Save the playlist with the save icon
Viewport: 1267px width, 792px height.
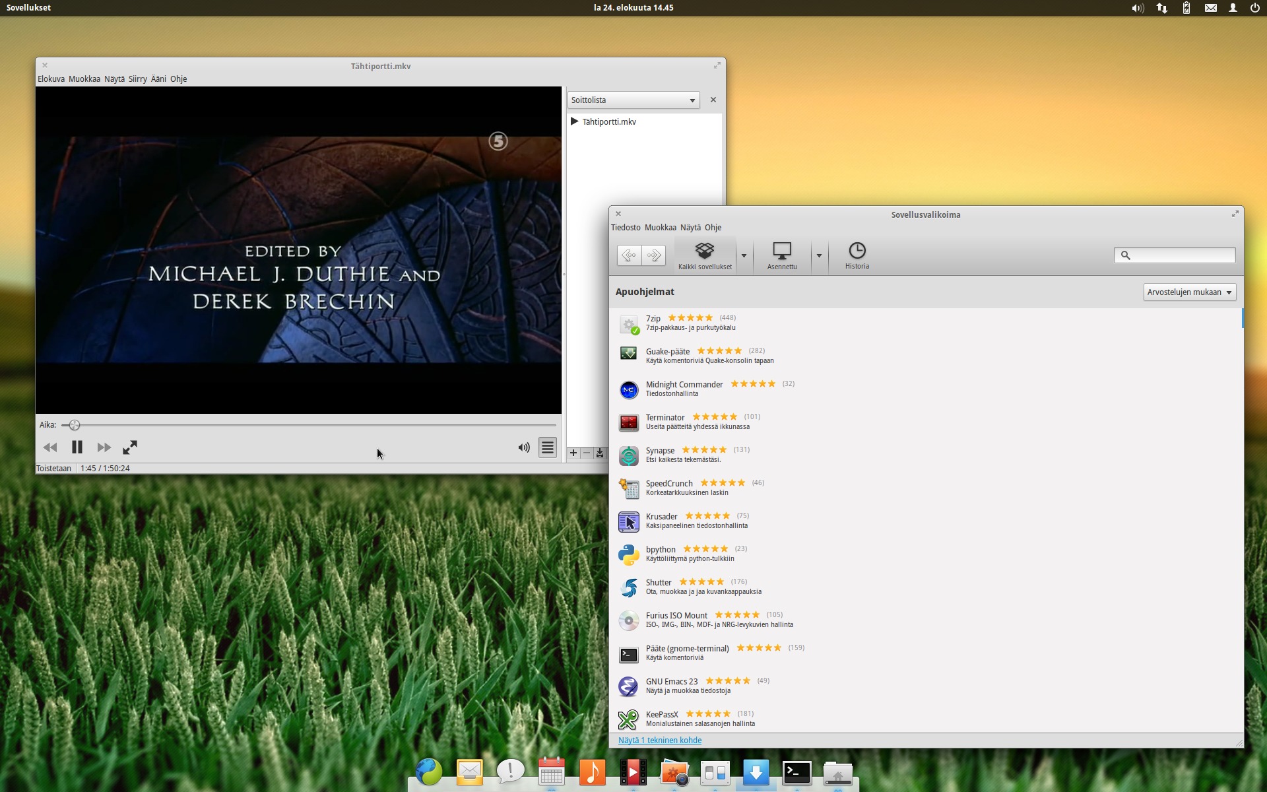point(600,453)
